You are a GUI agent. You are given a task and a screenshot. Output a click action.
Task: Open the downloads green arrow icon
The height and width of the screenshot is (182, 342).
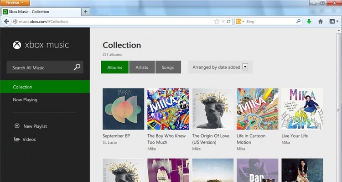[309, 21]
